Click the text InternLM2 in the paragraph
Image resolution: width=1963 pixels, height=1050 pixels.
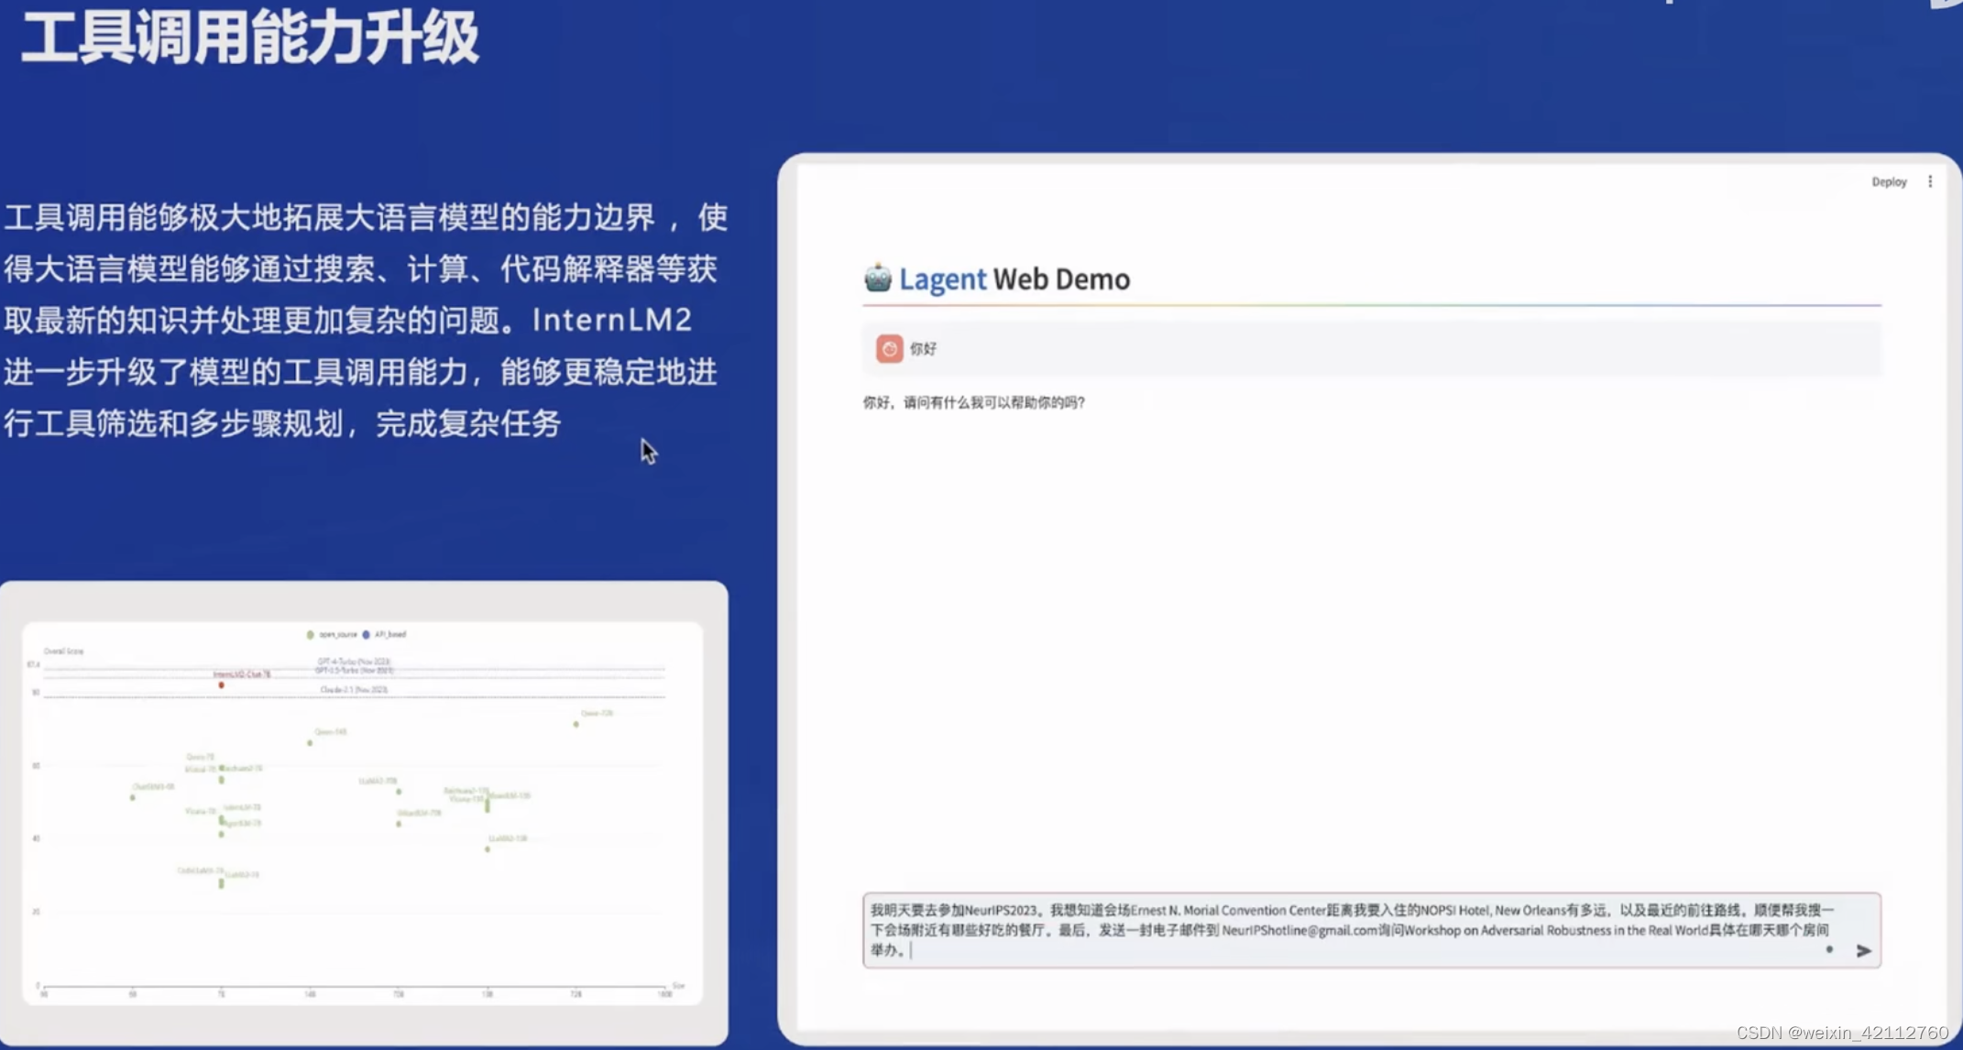(x=612, y=320)
